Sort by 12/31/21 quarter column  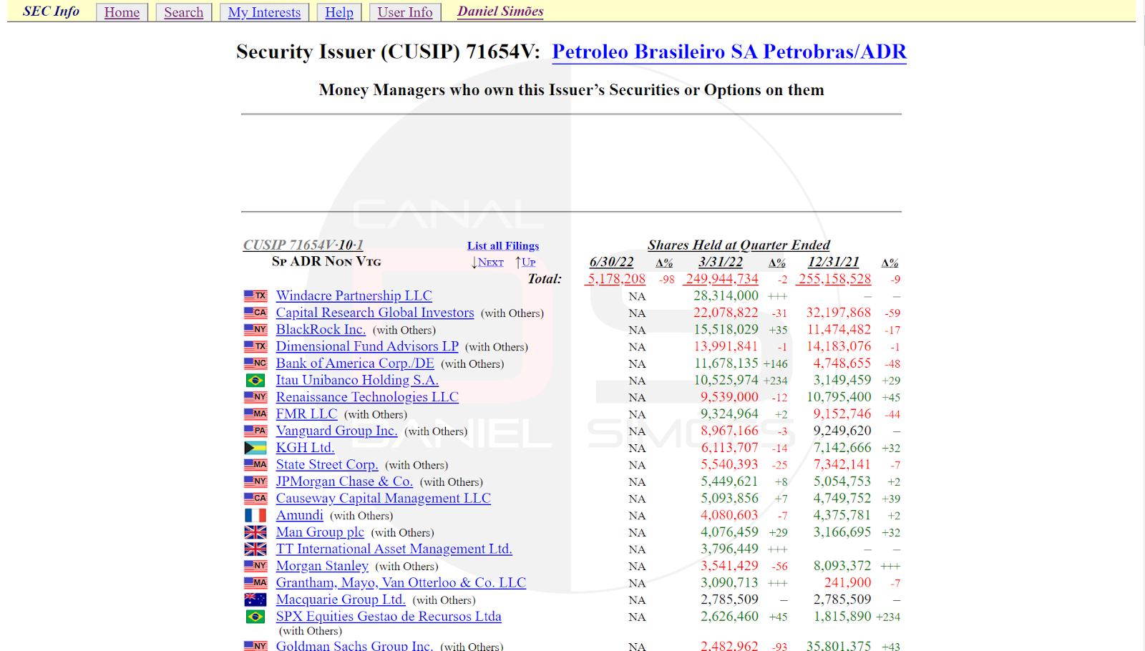tap(833, 262)
